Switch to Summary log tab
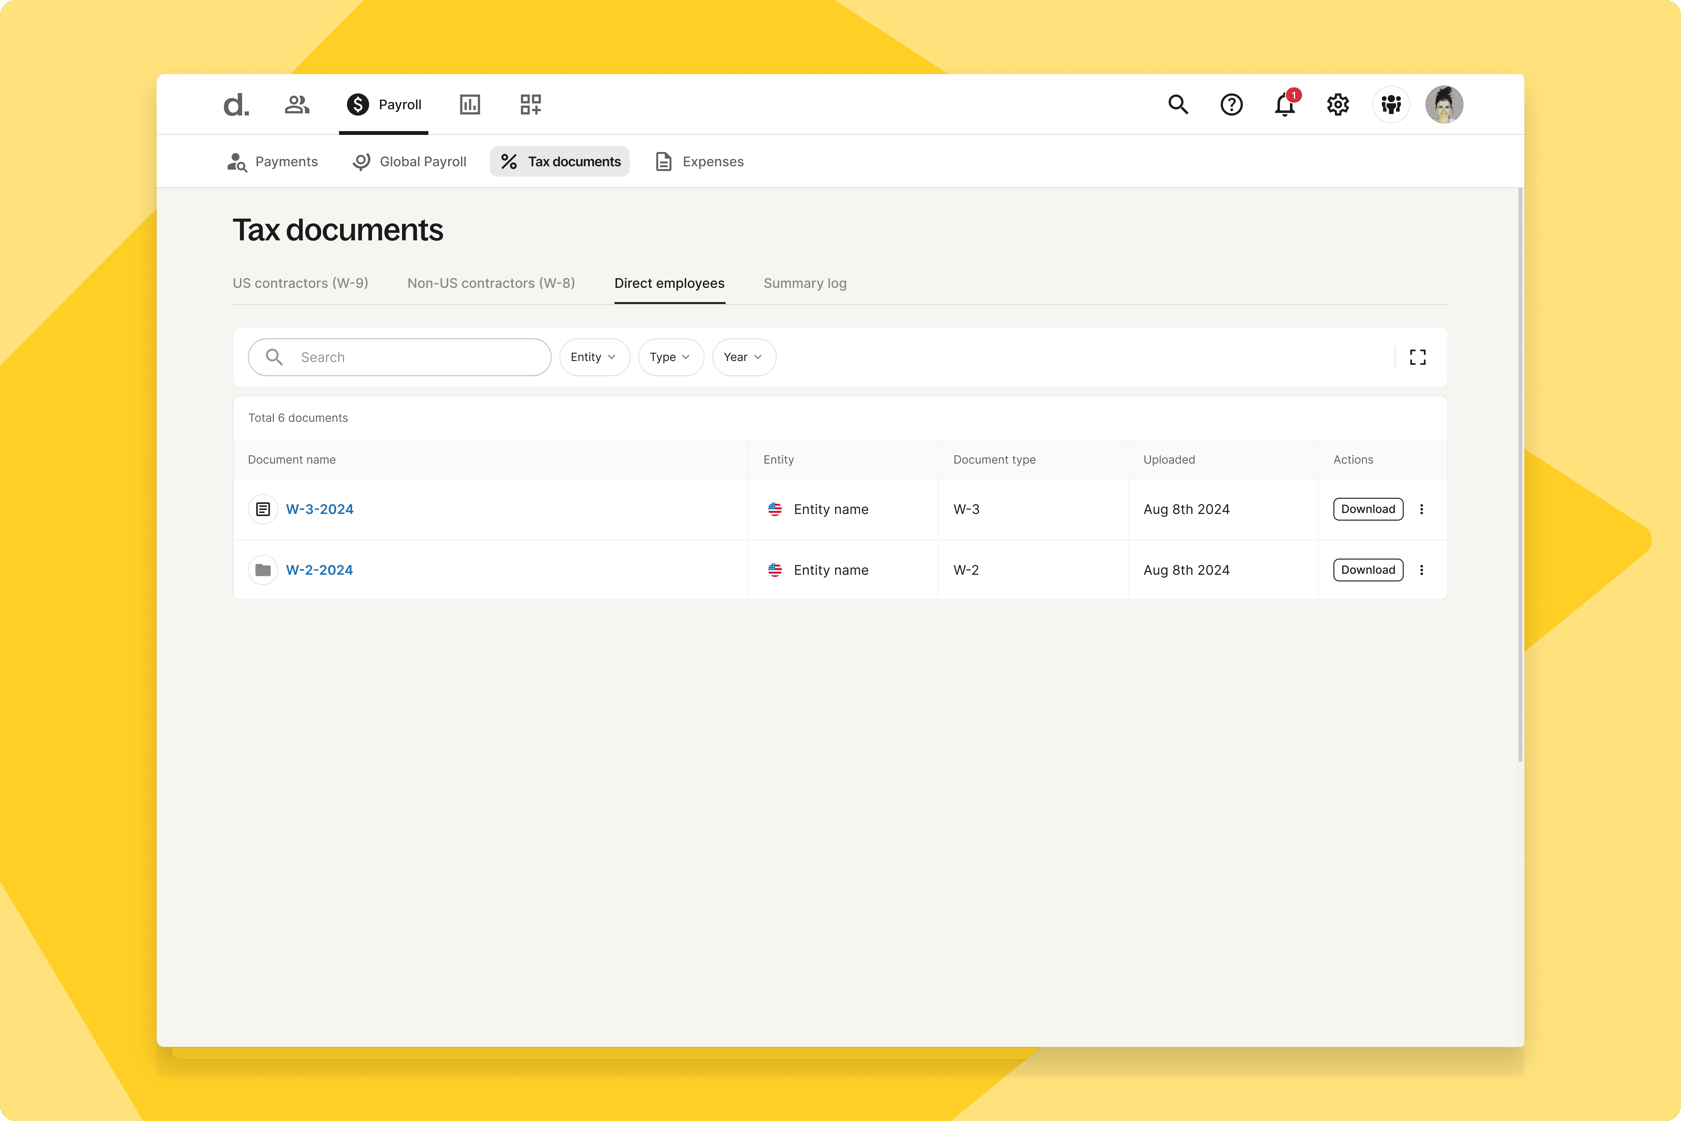 pyautogui.click(x=805, y=283)
